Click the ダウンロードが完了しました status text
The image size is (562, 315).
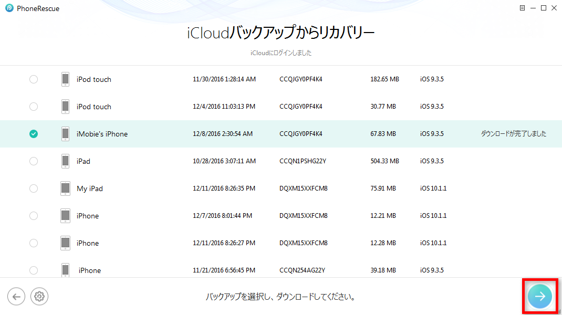[x=513, y=134]
